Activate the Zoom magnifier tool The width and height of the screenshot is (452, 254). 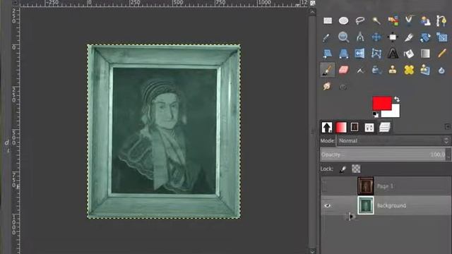pos(344,37)
